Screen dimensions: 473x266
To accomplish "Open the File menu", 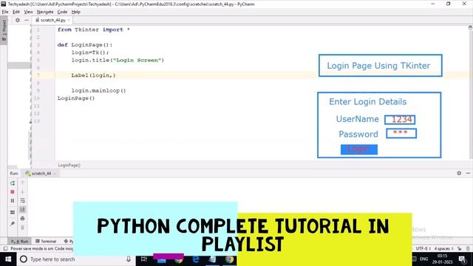I will 5,12.
